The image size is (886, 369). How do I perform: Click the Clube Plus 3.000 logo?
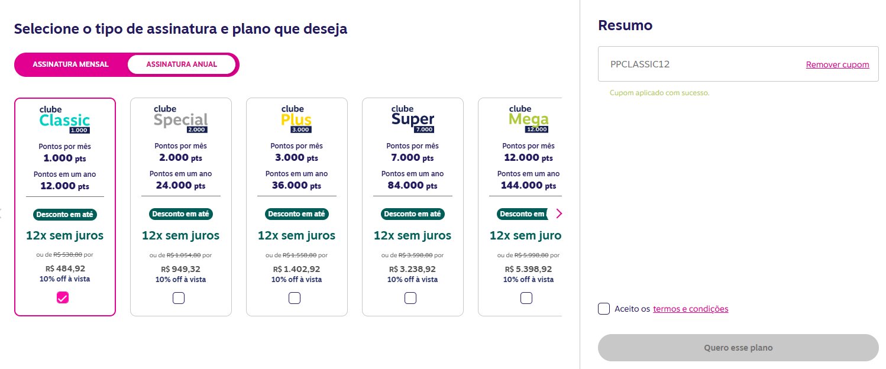296,119
